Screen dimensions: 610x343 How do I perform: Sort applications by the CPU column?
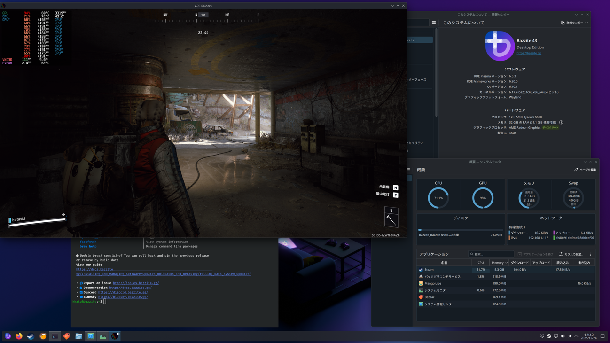pyautogui.click(x=480, y=263)
